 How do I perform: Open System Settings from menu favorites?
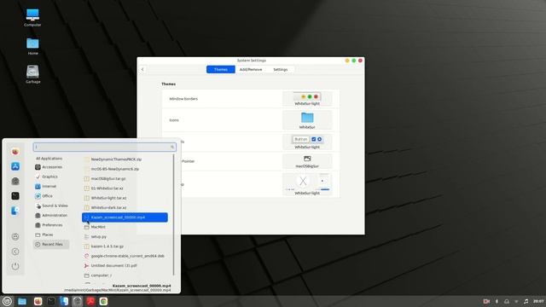pos(15,181)
